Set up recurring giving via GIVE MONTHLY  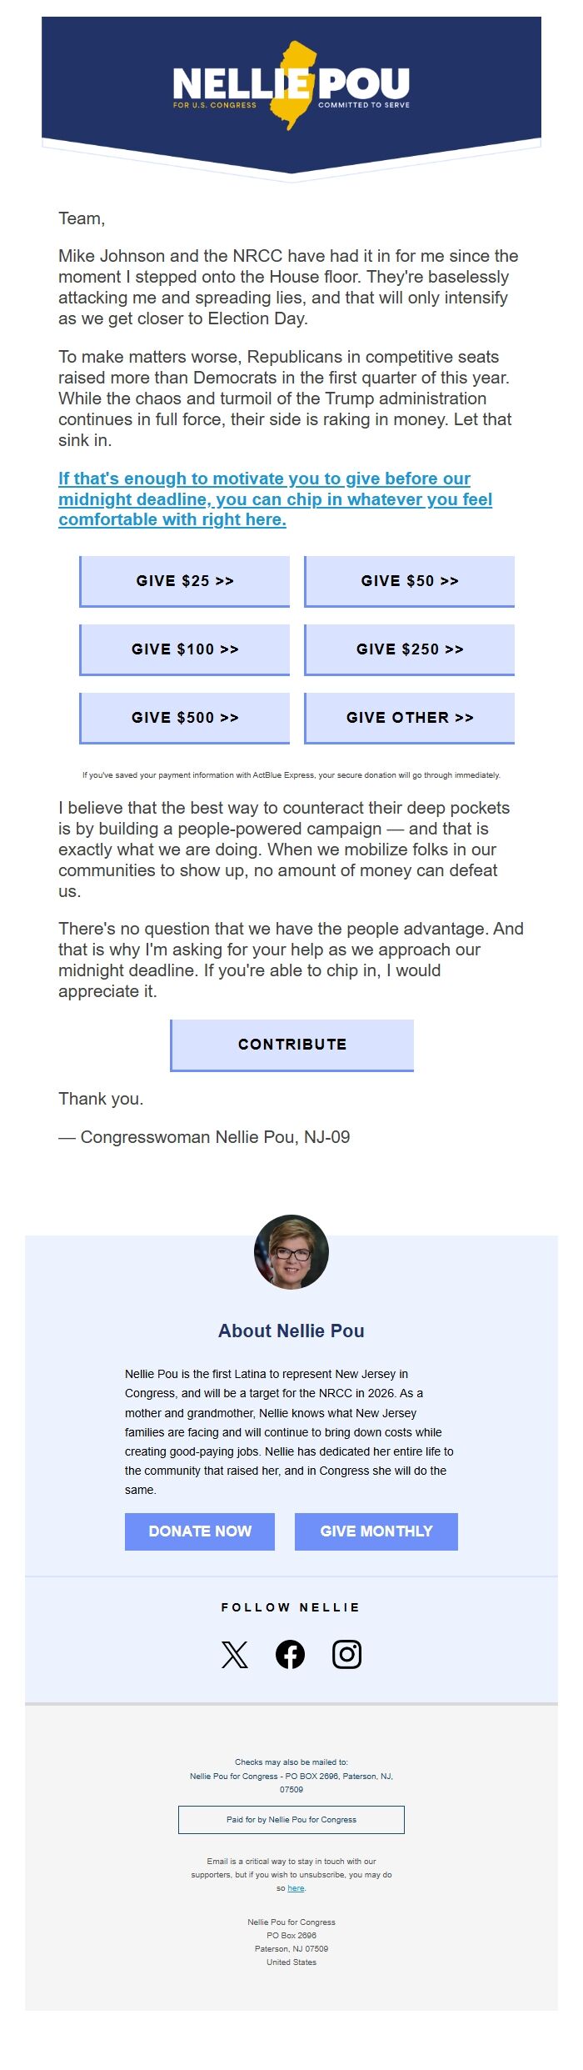376,1531
